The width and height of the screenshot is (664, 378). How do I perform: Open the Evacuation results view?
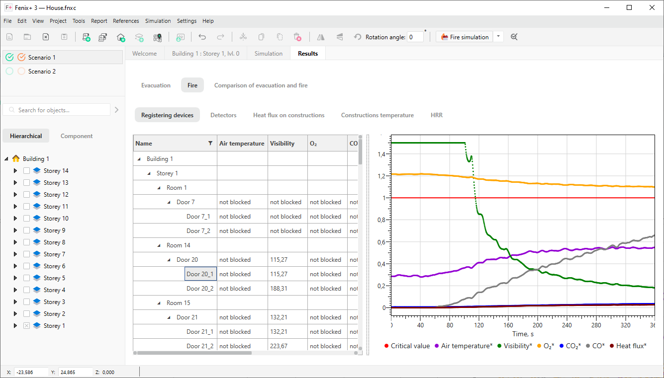[156, 85]
